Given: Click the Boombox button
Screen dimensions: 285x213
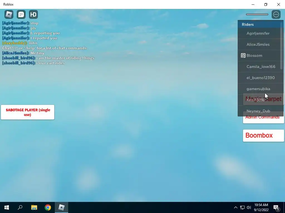Looking at the screenshot, I should click(263, 135).
